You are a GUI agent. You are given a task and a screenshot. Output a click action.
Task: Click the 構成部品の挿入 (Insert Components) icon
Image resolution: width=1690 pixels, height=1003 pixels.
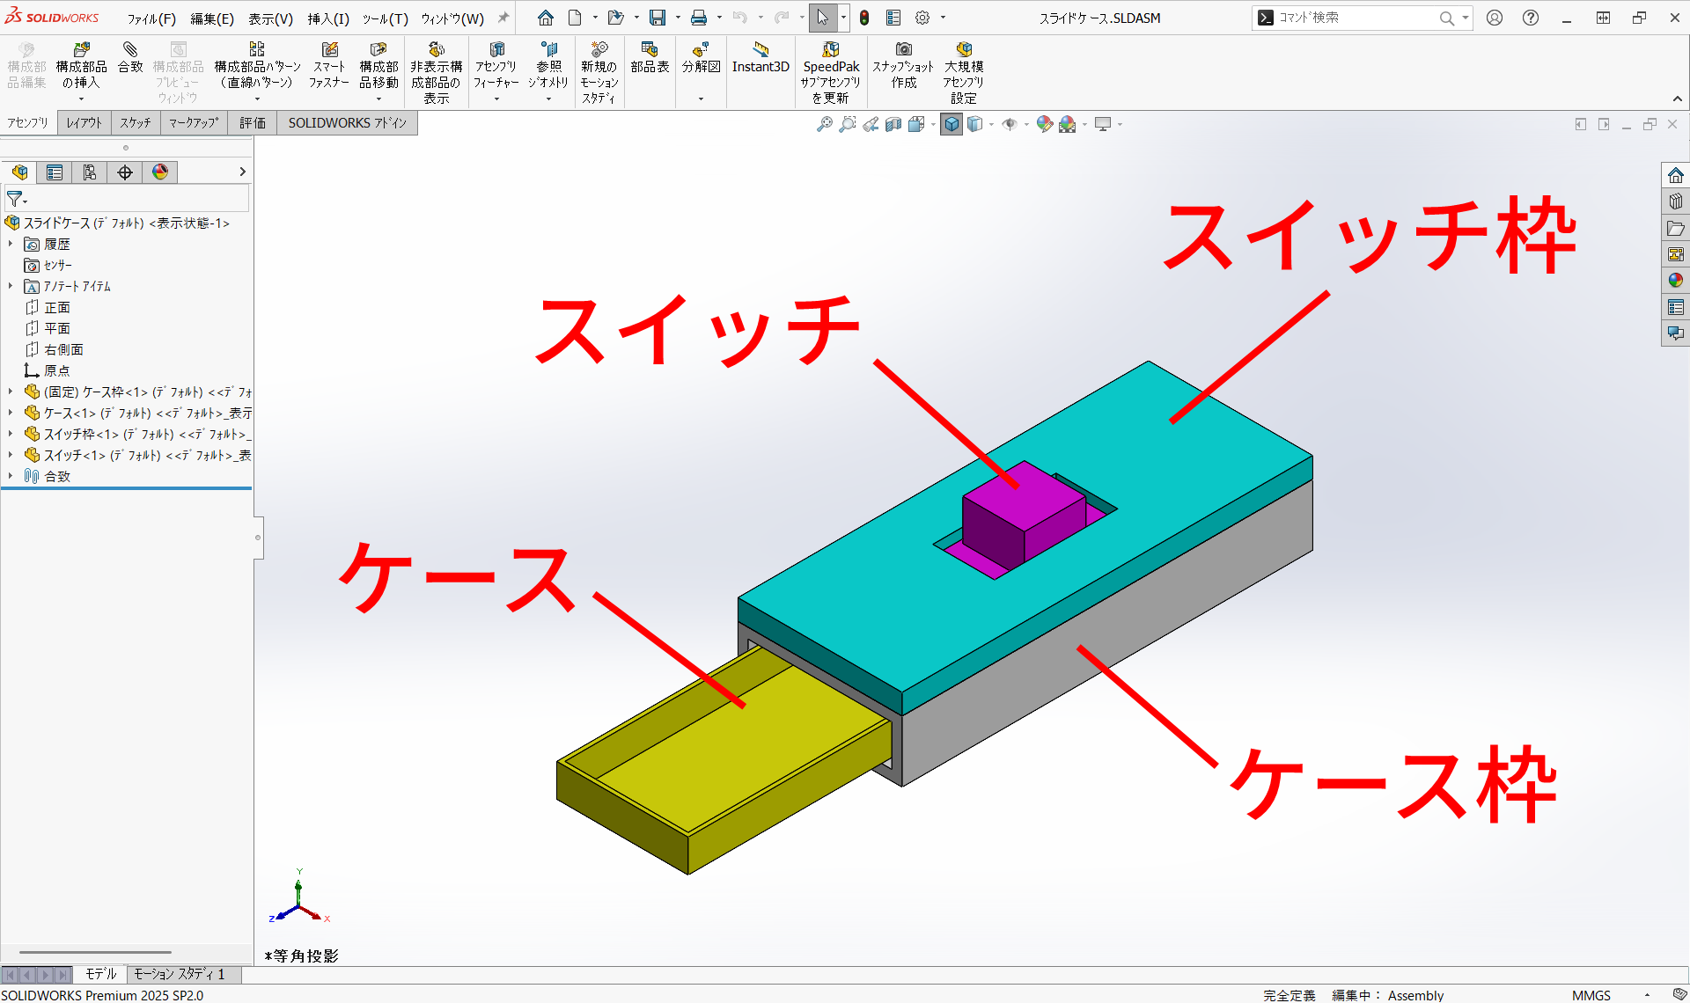81,66
